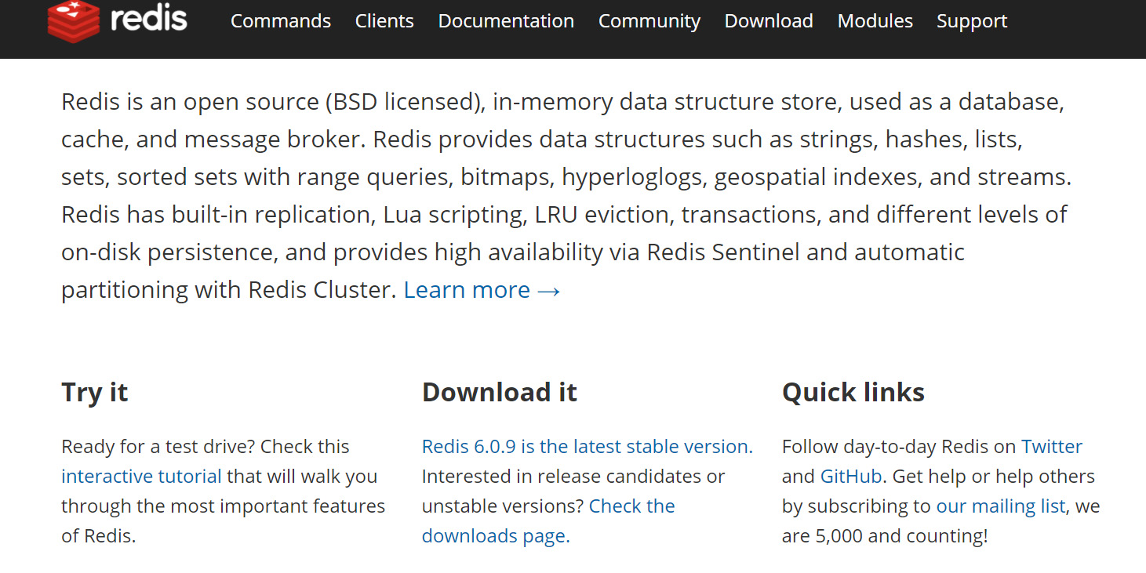Click the Download it heading
The image size is (1146, 573).
(x=500, y=392)
